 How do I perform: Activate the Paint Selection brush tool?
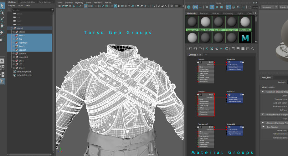coord(2,19)
